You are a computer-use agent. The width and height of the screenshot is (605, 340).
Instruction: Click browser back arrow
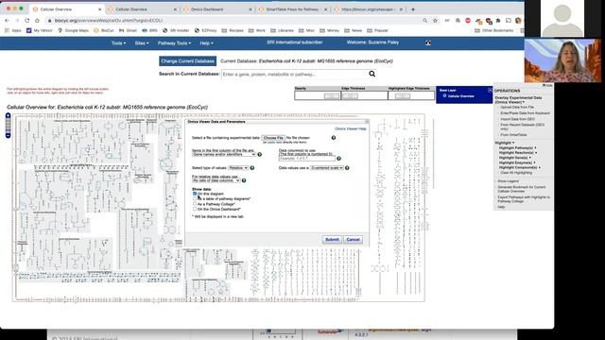click(7, 21)
